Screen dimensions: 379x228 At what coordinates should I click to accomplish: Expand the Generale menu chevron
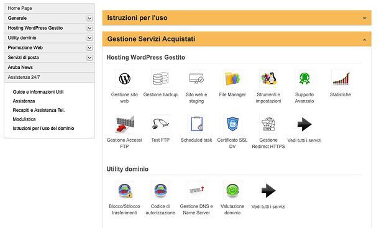(89, 19)
